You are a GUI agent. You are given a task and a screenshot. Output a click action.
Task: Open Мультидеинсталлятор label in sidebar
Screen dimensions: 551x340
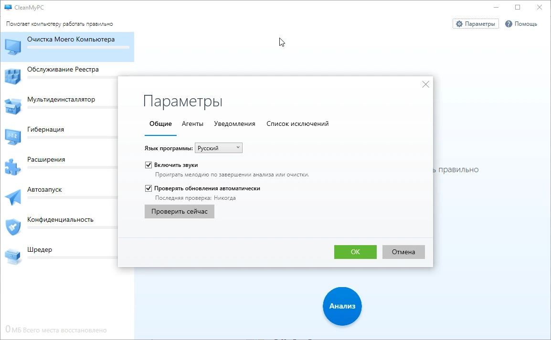(61, 99)
